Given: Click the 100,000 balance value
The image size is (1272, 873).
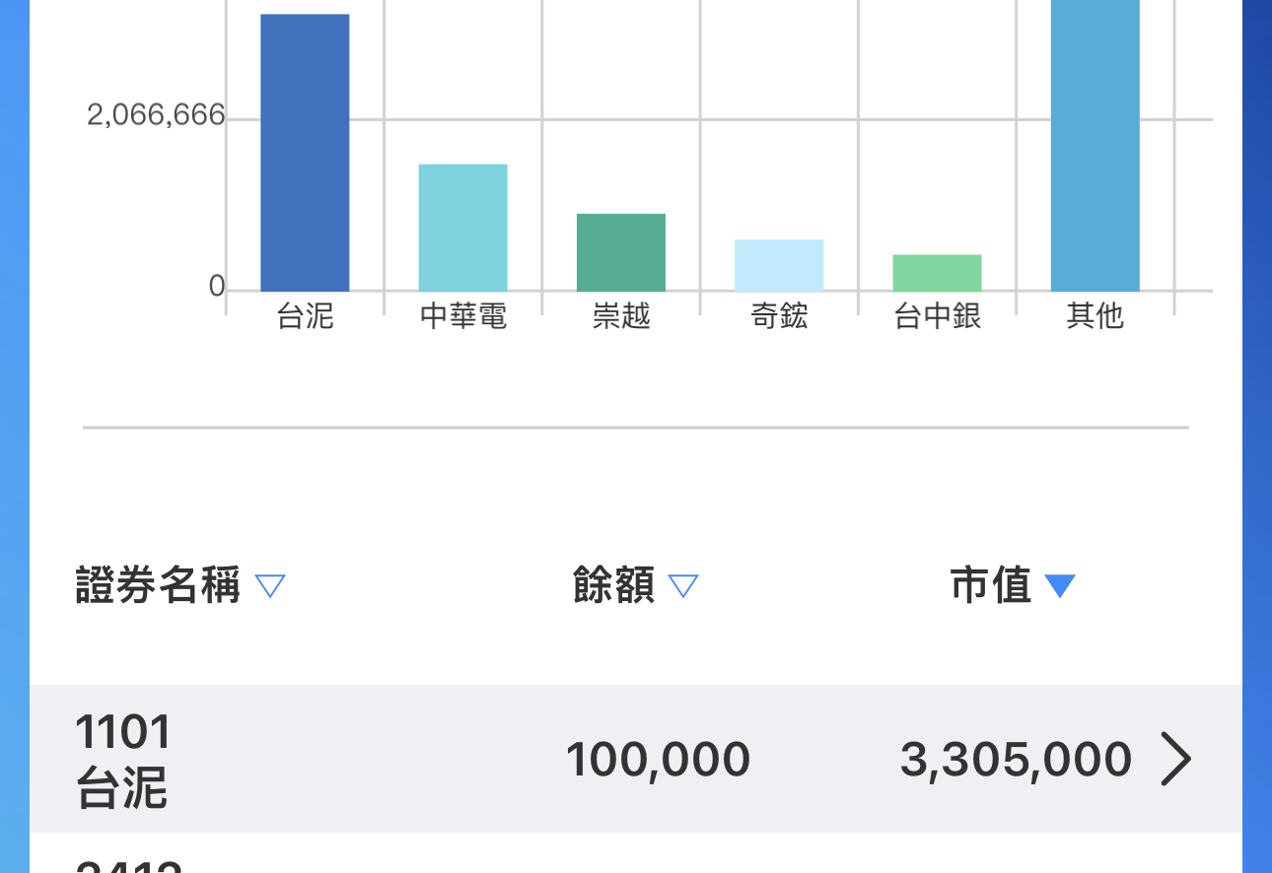Looking at the screenshot, I should coord(658,760).
